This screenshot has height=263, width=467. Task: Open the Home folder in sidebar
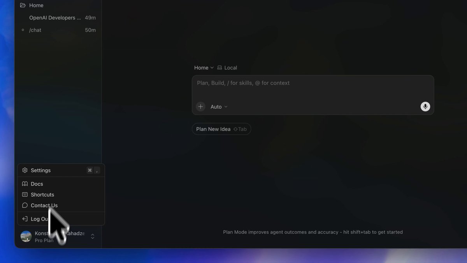(58, 5)
